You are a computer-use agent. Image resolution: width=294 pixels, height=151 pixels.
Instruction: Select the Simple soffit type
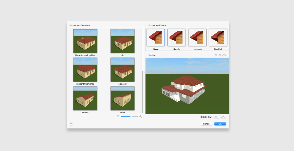(177, 37)
